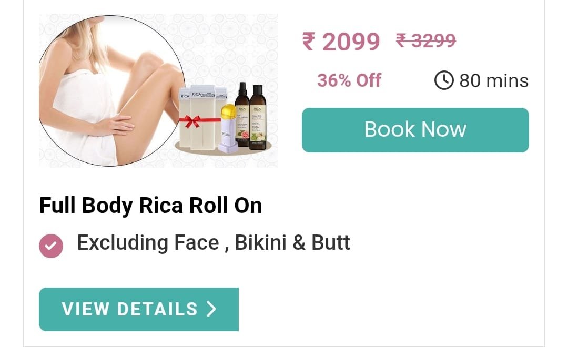
Task: Click the Rica bottle with pink flower label
Action: click(x=242, y=115)
